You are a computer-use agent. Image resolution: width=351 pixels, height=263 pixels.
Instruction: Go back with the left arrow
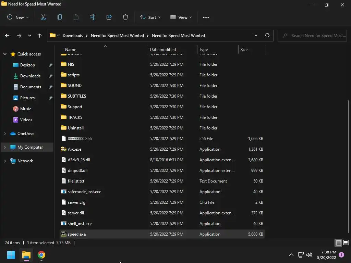pyautogui.click(x=7, y=36)
